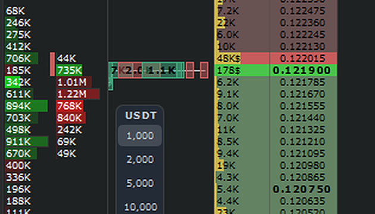
Task: Click the 0.122360 ask price row
Action: pyautogui.click(x=302, y=23)
